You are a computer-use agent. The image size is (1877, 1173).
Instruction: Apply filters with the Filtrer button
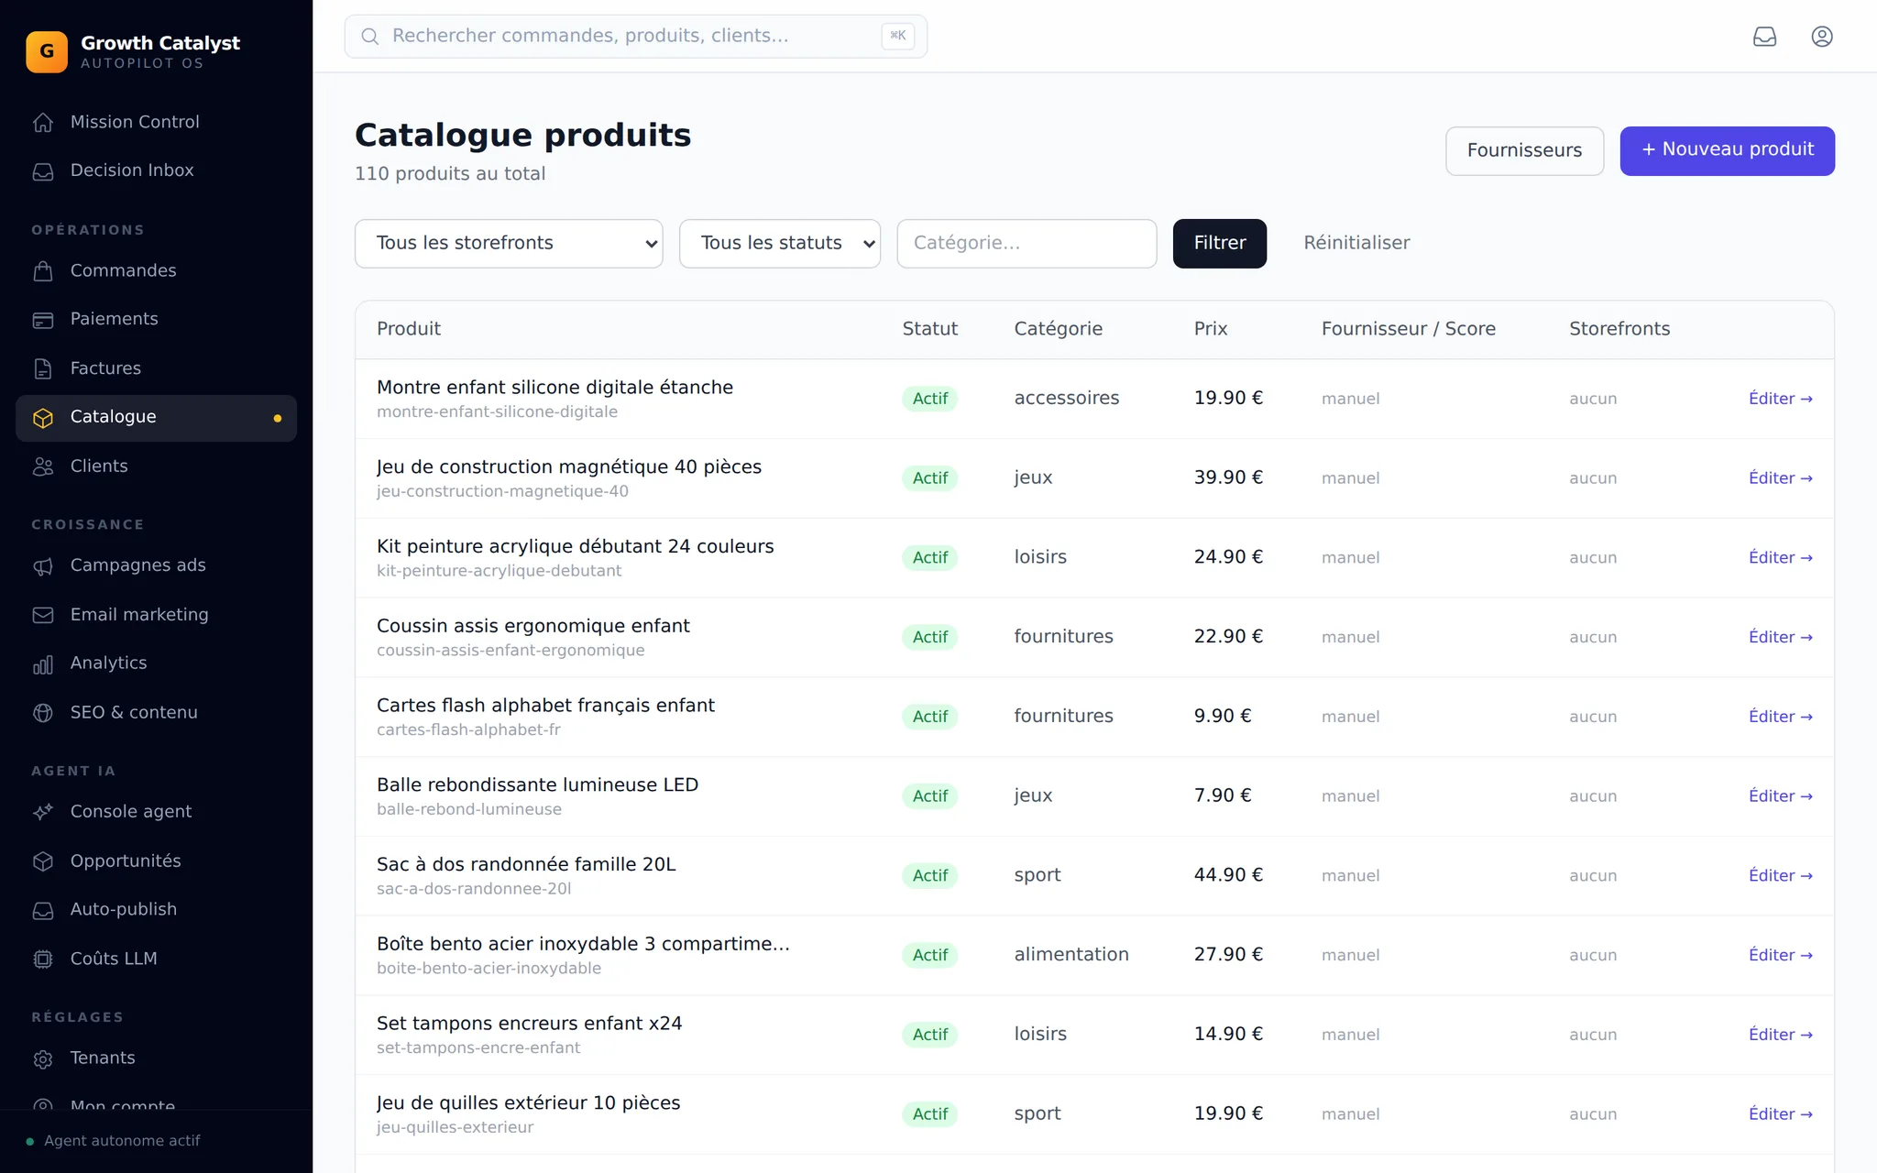[1219, 244]
